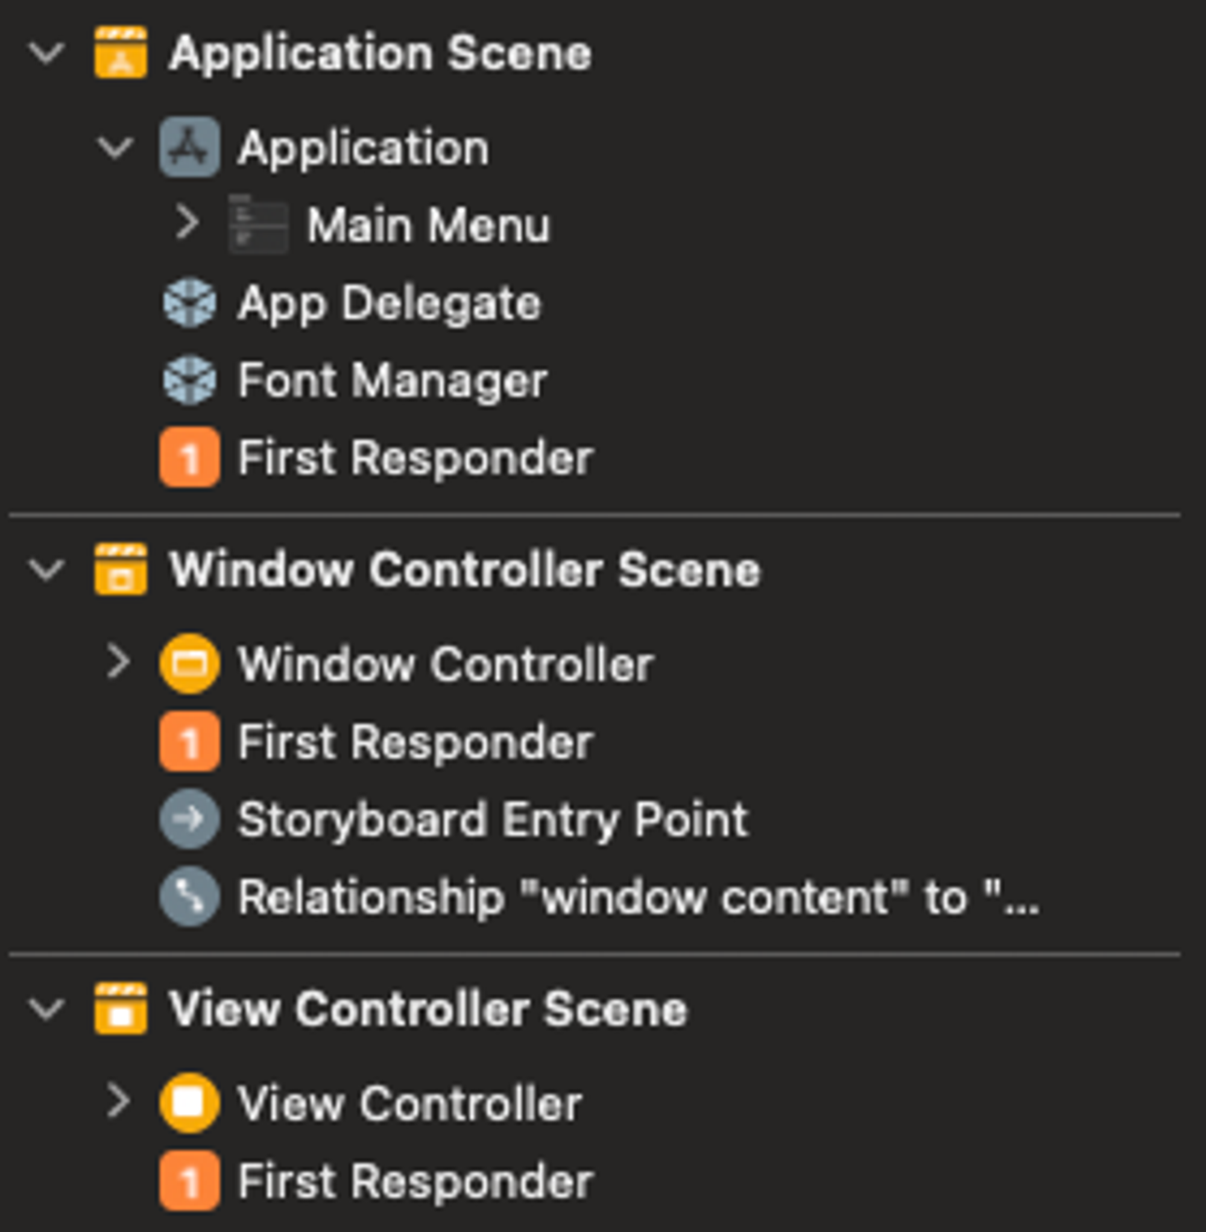Click the window content Relationship segue icon
1206x1232 pixels.
pyautogui.click(x=189, y=896)
